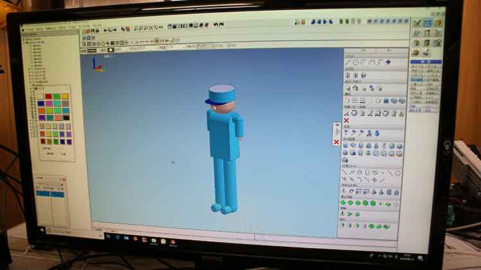Pick the salmon swatch next to the black swatch
481x270 pixels.
tap(58, 118)
